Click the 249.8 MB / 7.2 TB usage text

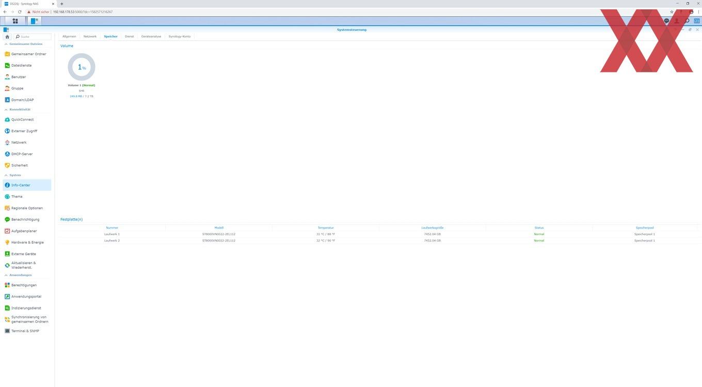(x=82, y=96)
